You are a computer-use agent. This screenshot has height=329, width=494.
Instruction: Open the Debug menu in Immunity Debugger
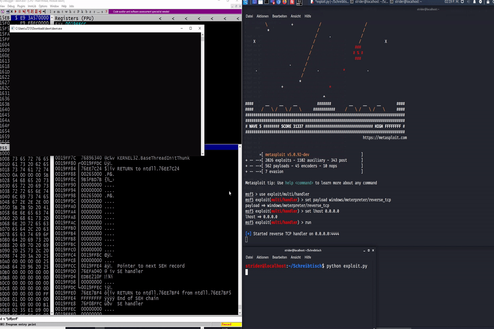pos(11,6)
